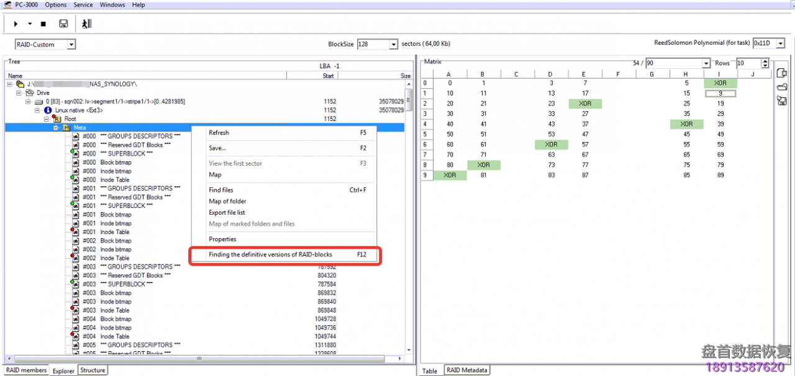This screenshot has width=795, height=376.
Task: Switch to the RAID Metadata tab
Action: 466,370
